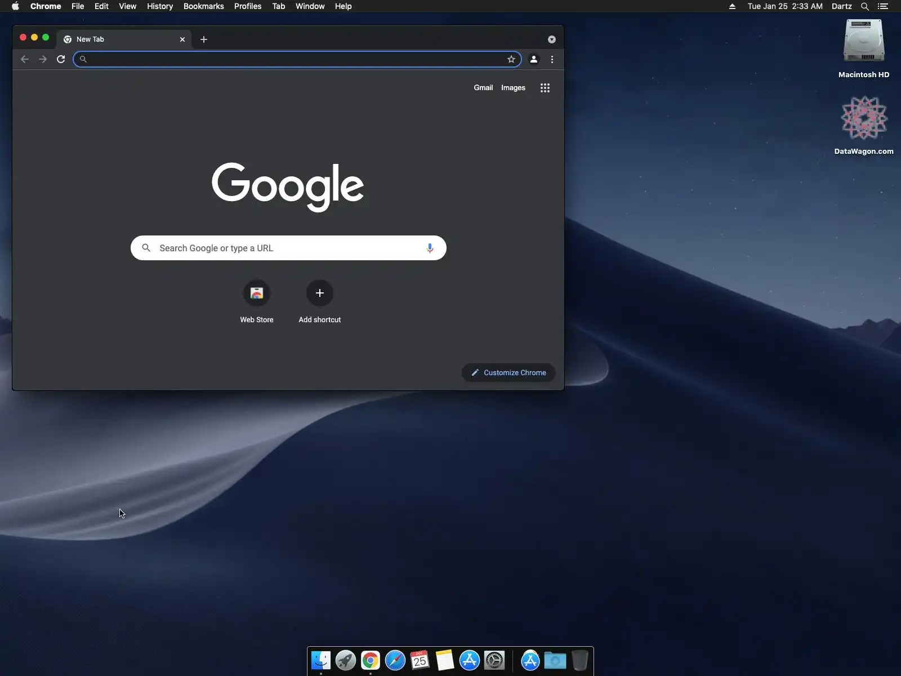Launch the App Store next to Notes
Image resolution: width=901 pixels, height=676 pixels.
(x=470, y=660)
